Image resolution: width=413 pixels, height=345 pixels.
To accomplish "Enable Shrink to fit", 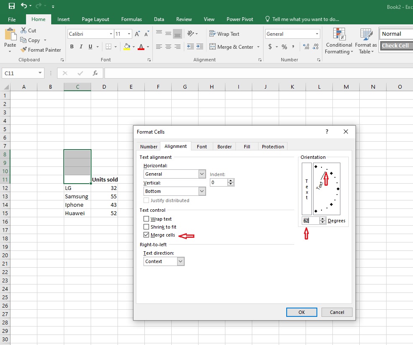I will point(146,227).
